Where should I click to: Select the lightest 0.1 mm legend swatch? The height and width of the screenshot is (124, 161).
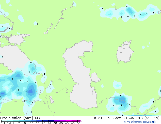coord(4,121)
